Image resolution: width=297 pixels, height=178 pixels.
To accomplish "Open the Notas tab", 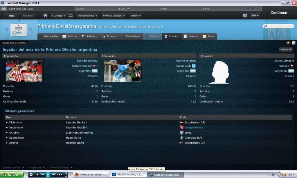I will pyautogui.click(x=209, y=36).
